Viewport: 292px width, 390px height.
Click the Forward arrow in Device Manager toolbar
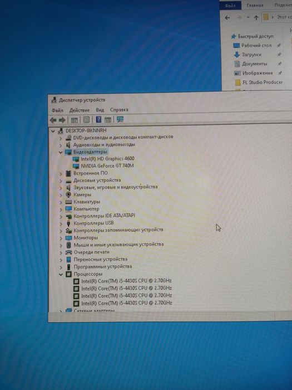tap(62, 120)
